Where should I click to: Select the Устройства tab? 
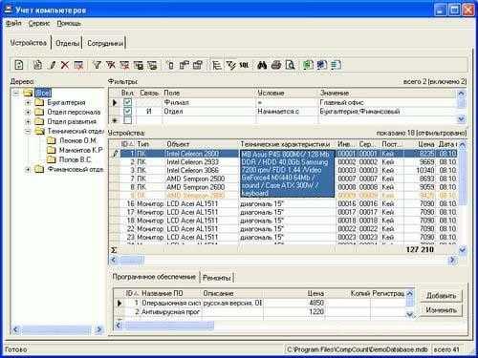[29, 43]
